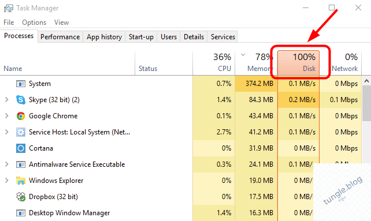Click the vertical scrollbar thumb

[x=366, y=104]
